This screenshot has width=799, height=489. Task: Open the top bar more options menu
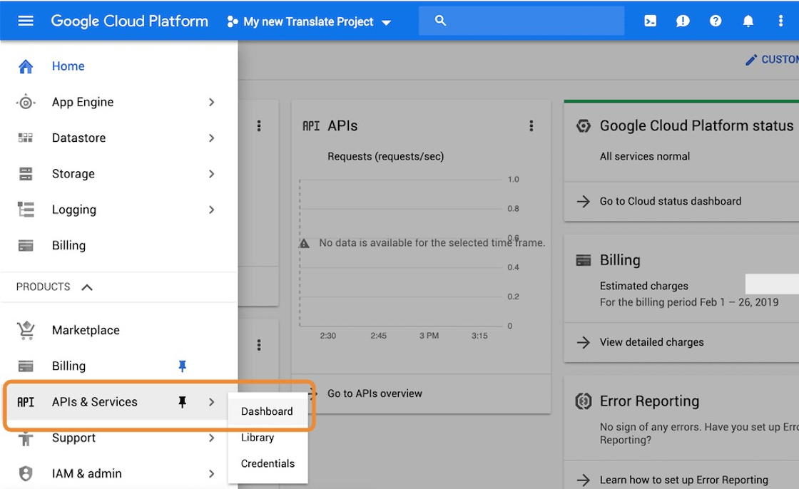780,21
